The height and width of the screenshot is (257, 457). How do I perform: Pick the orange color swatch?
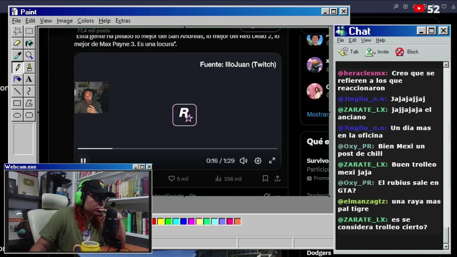[x=237, y=222]
